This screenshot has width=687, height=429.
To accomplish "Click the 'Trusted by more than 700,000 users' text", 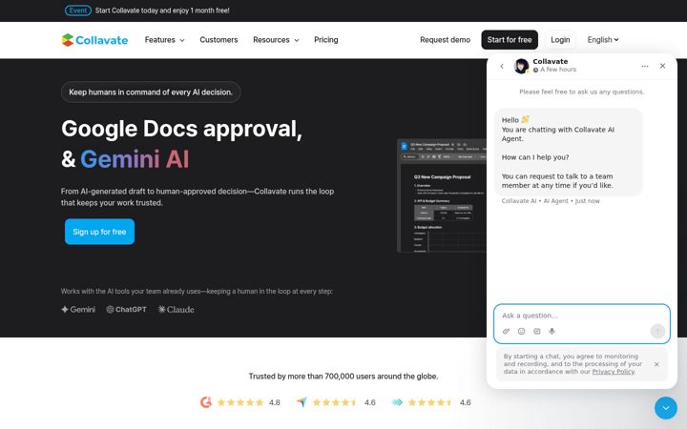I will pyautogui.click(x=343, y=376).
